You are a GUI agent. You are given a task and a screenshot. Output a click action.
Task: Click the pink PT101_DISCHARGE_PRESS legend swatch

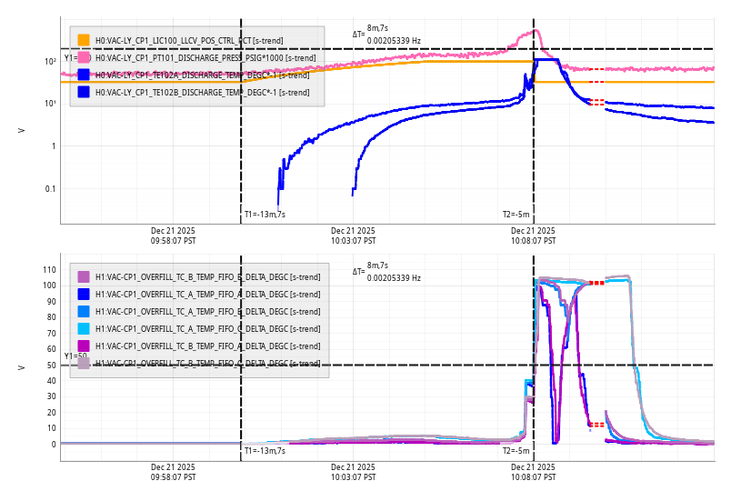click(x=84, y=57)
